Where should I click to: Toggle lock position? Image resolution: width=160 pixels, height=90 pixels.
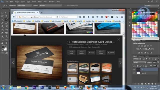[x=143, y=66]
